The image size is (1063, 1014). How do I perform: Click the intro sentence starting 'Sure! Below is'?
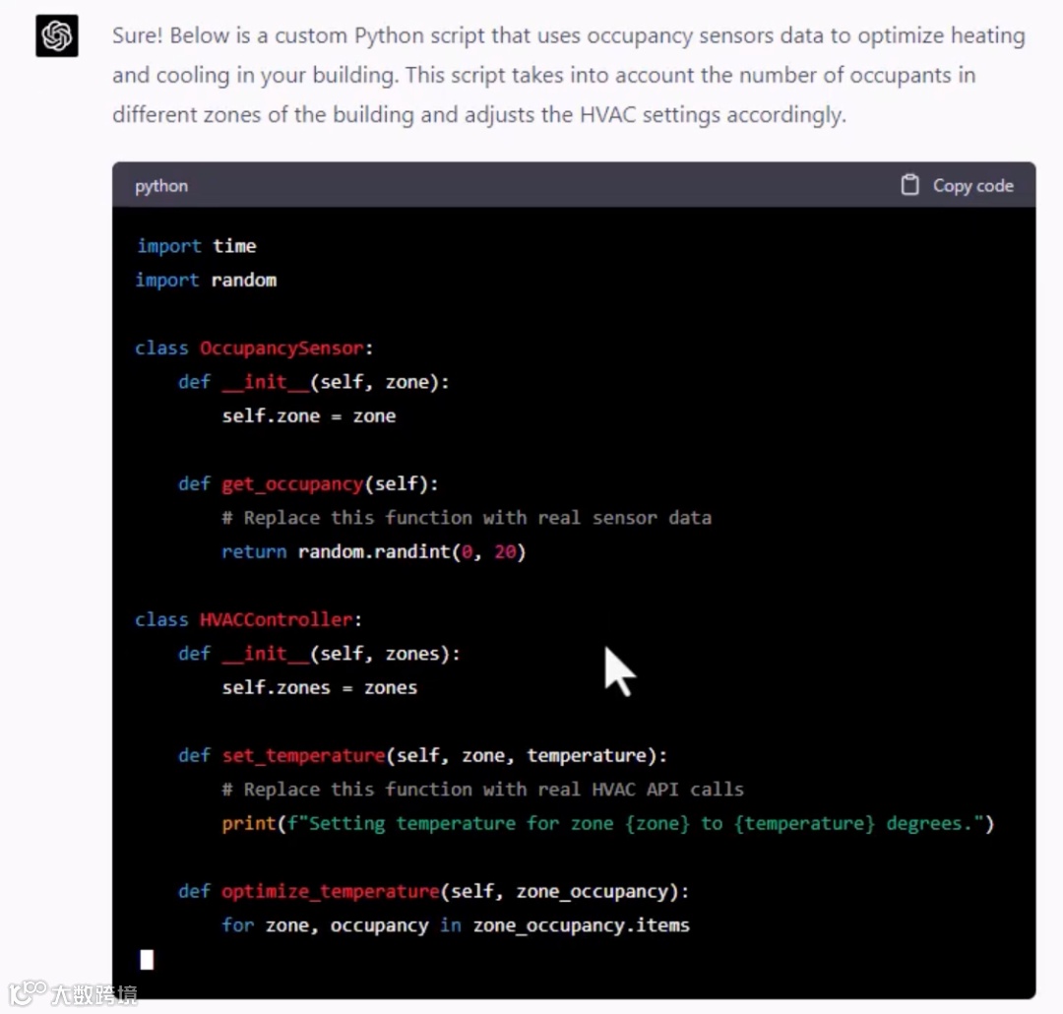click(x=569, y=35)
